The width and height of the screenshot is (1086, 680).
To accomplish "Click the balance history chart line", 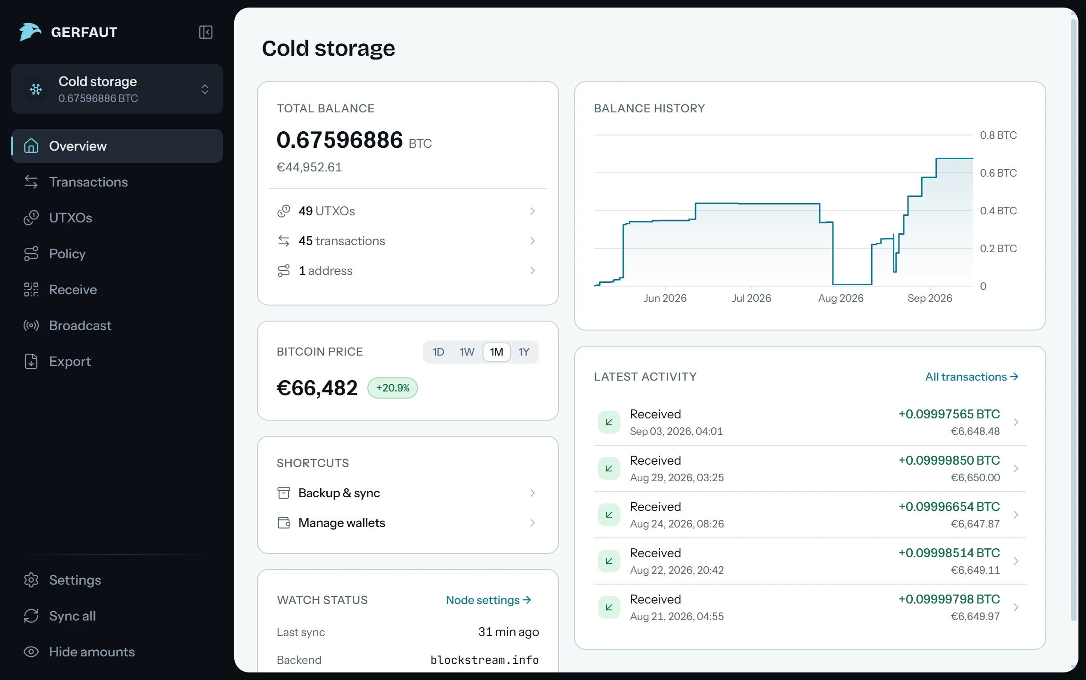I will point(783,222).
